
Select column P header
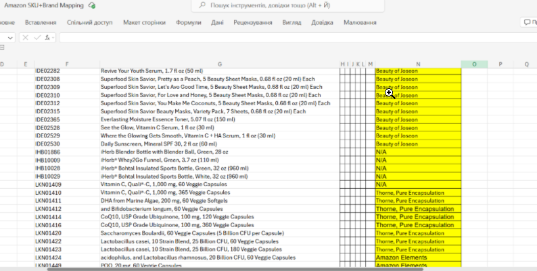click(500, 64)
